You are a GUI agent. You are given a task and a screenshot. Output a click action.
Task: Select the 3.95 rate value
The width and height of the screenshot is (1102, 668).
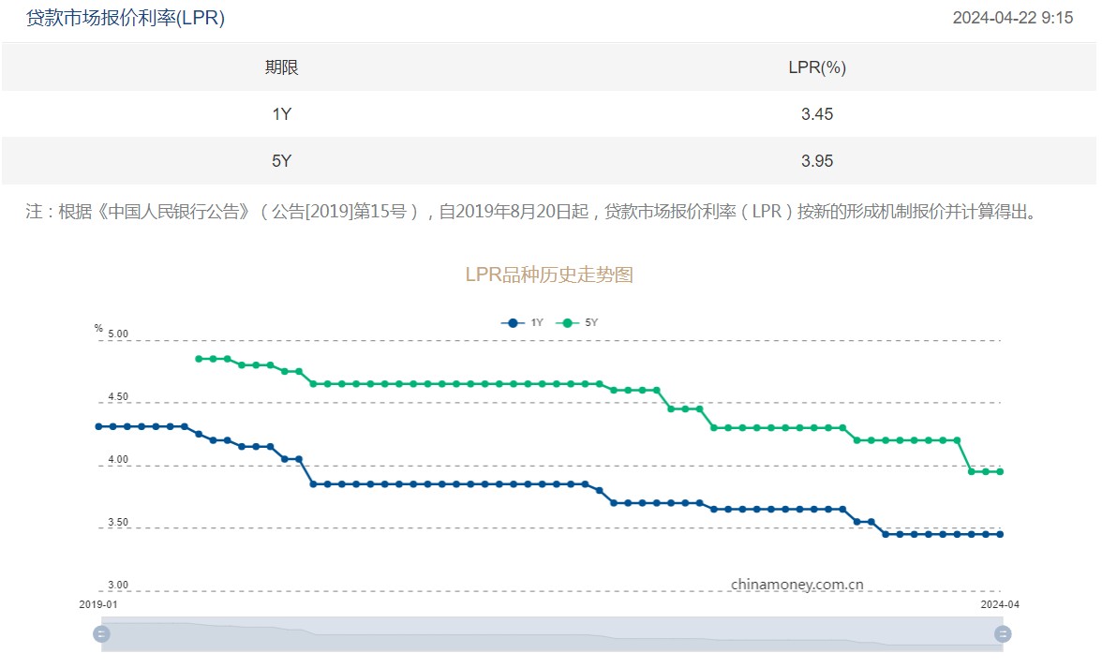point(816,161)
